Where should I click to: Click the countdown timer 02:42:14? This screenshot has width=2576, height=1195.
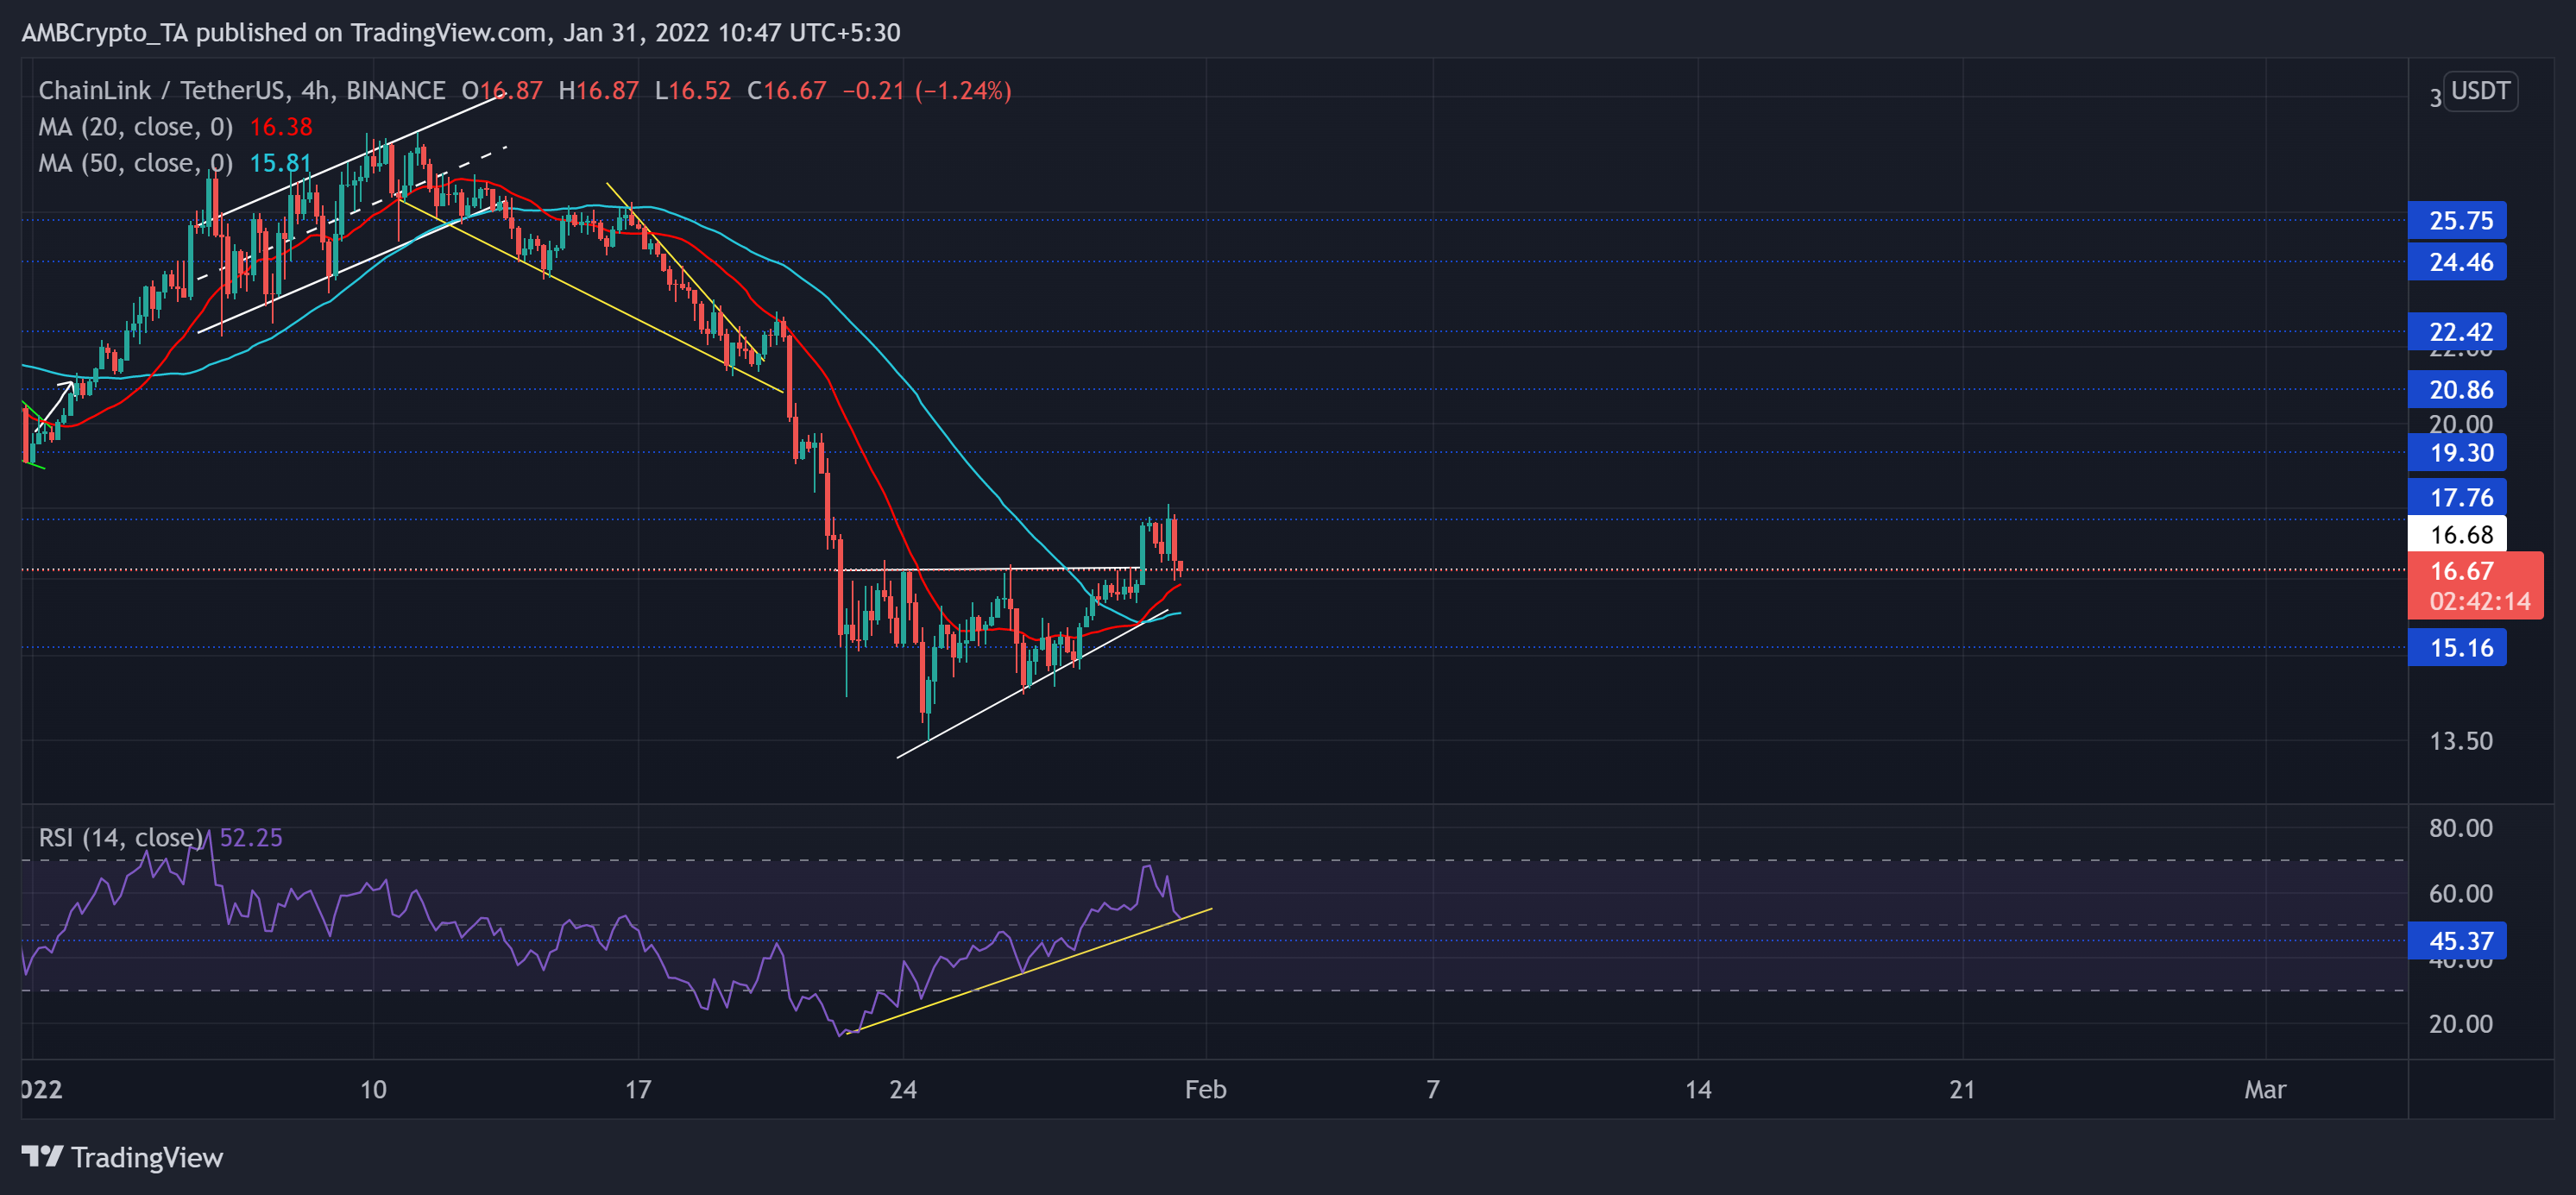(2480, 602)
